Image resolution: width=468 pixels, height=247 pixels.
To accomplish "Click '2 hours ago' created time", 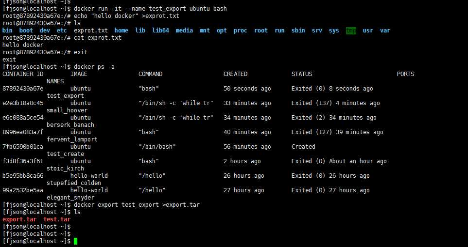I will coord(242,161).
